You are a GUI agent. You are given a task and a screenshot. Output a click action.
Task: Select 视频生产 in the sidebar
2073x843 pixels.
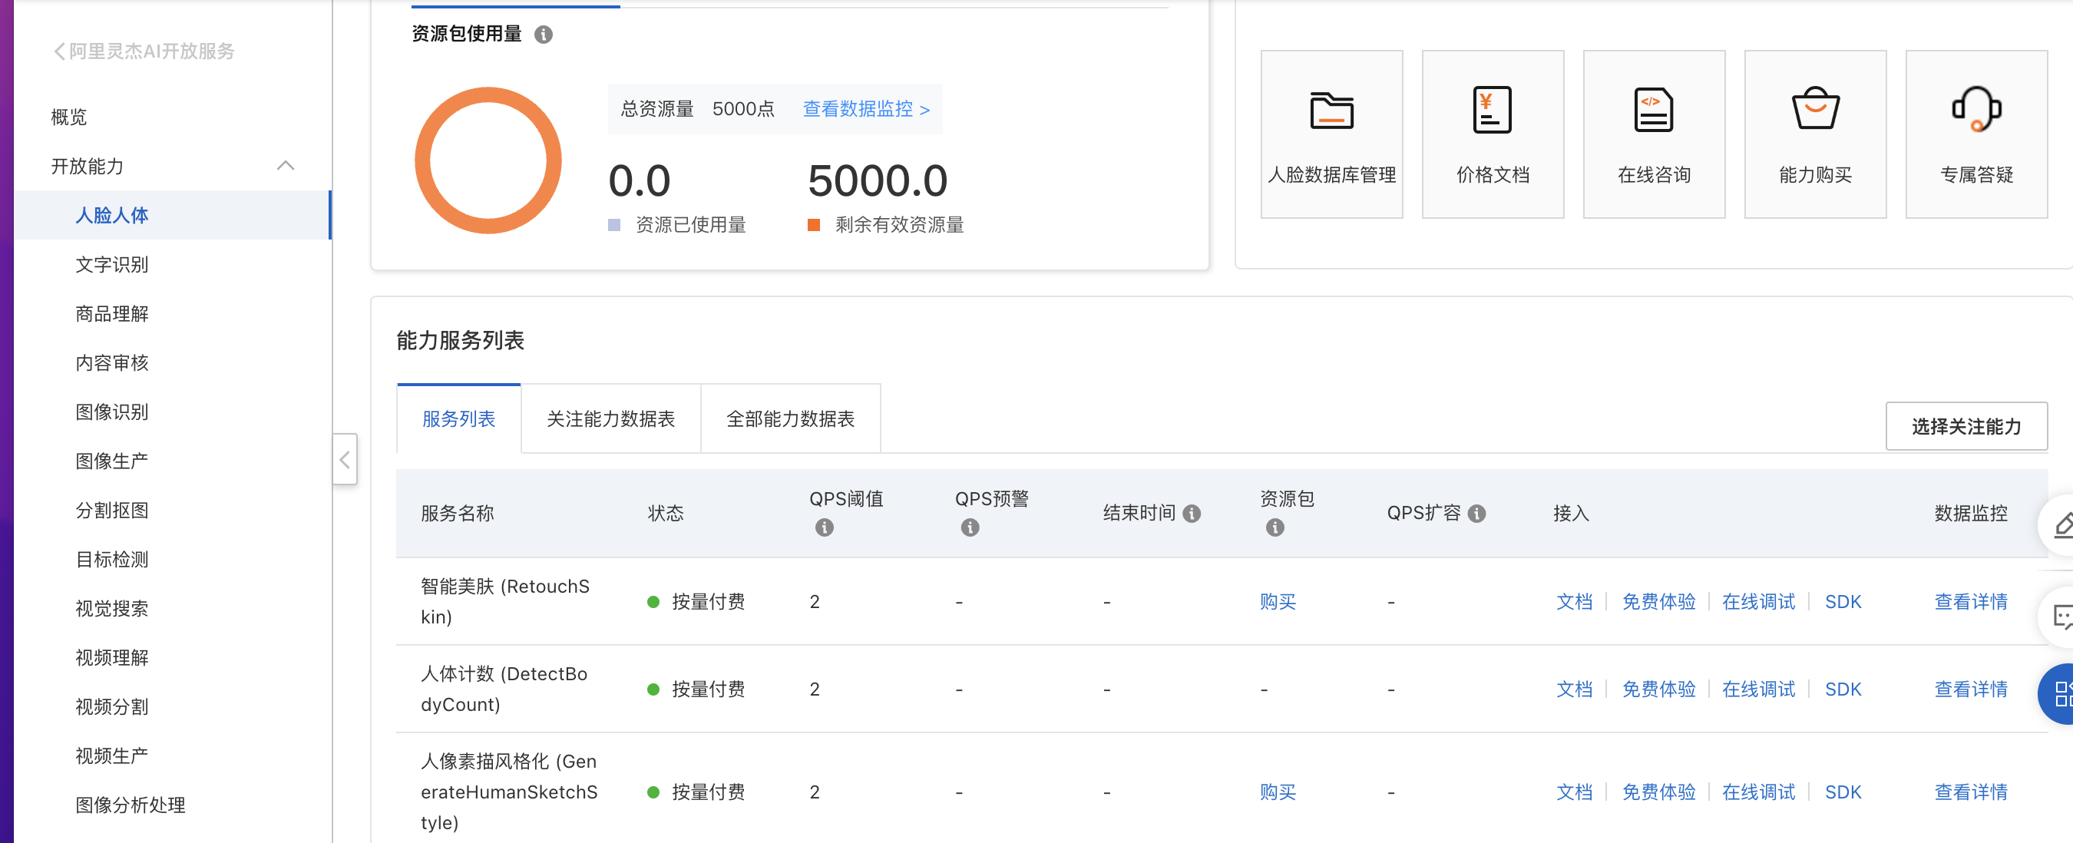(x=112, y=755)
